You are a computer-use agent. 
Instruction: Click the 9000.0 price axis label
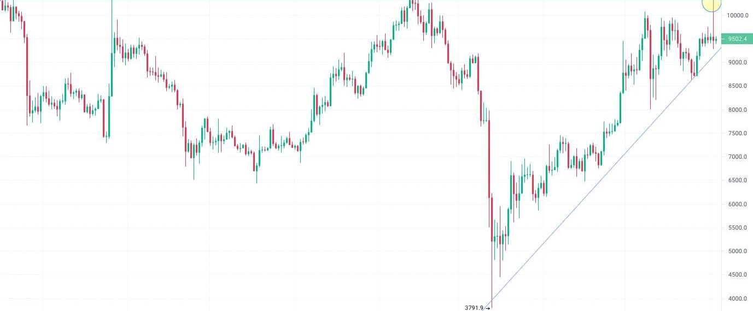(737, 62)
